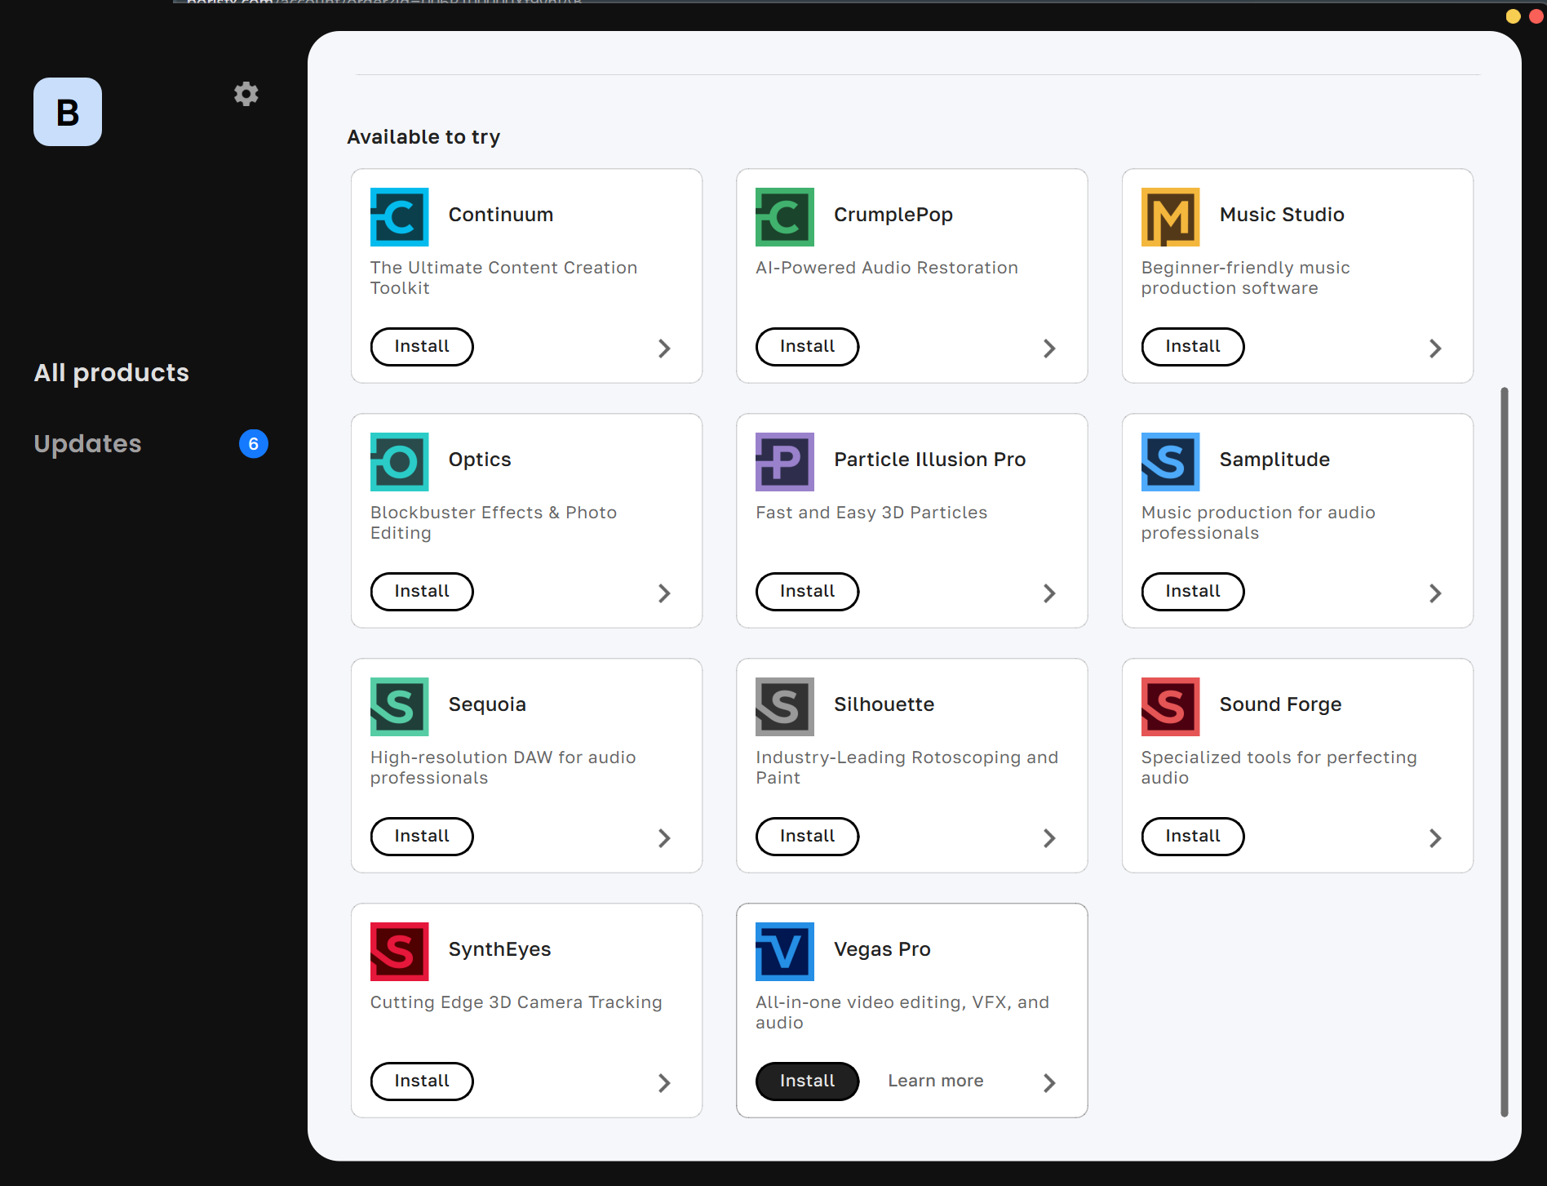Screen dimensions: 1547x1186
Task: Install Continuum
Action: [x=422, y=347]
